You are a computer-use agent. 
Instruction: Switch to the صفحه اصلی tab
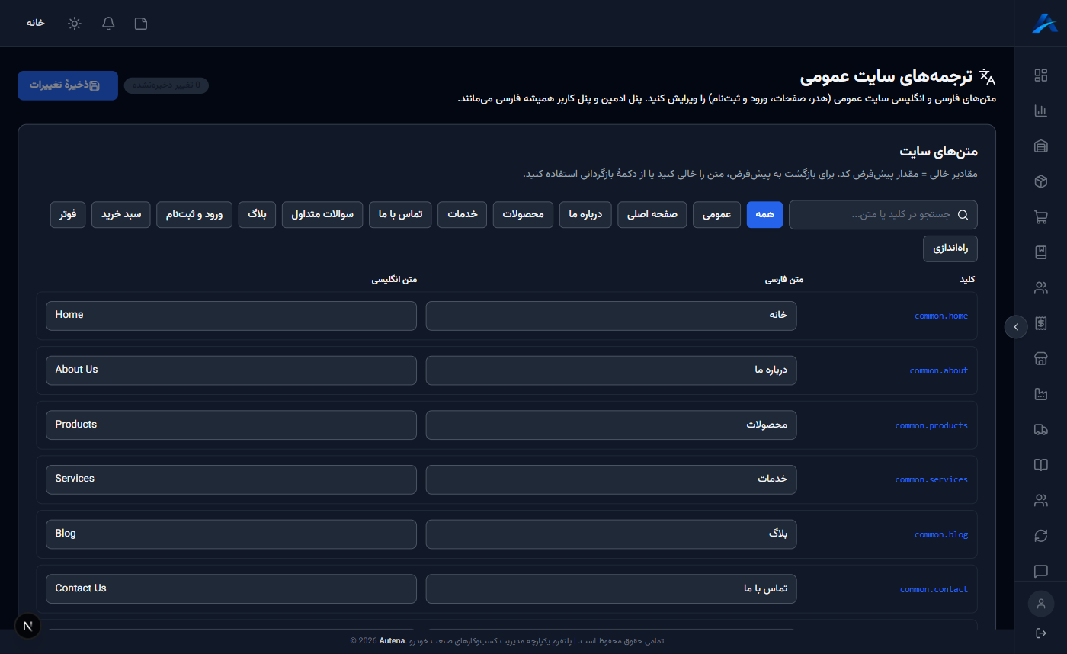click(x=652, y=215)
